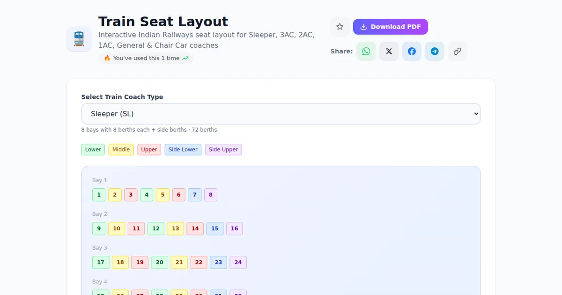Select side lower berth 7

[x=195, y=195]
